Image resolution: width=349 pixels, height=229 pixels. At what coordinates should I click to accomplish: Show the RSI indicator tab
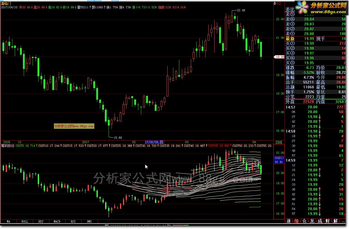[x=73, y=221]
